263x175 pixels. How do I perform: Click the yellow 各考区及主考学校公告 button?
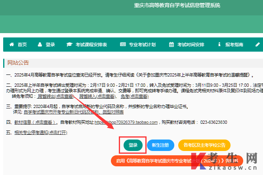pos(204,145)
